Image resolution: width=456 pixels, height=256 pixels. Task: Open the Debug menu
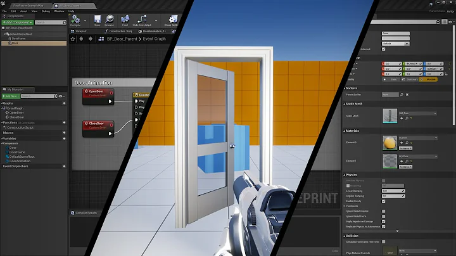pyautogui.click(x=46, y=11)
